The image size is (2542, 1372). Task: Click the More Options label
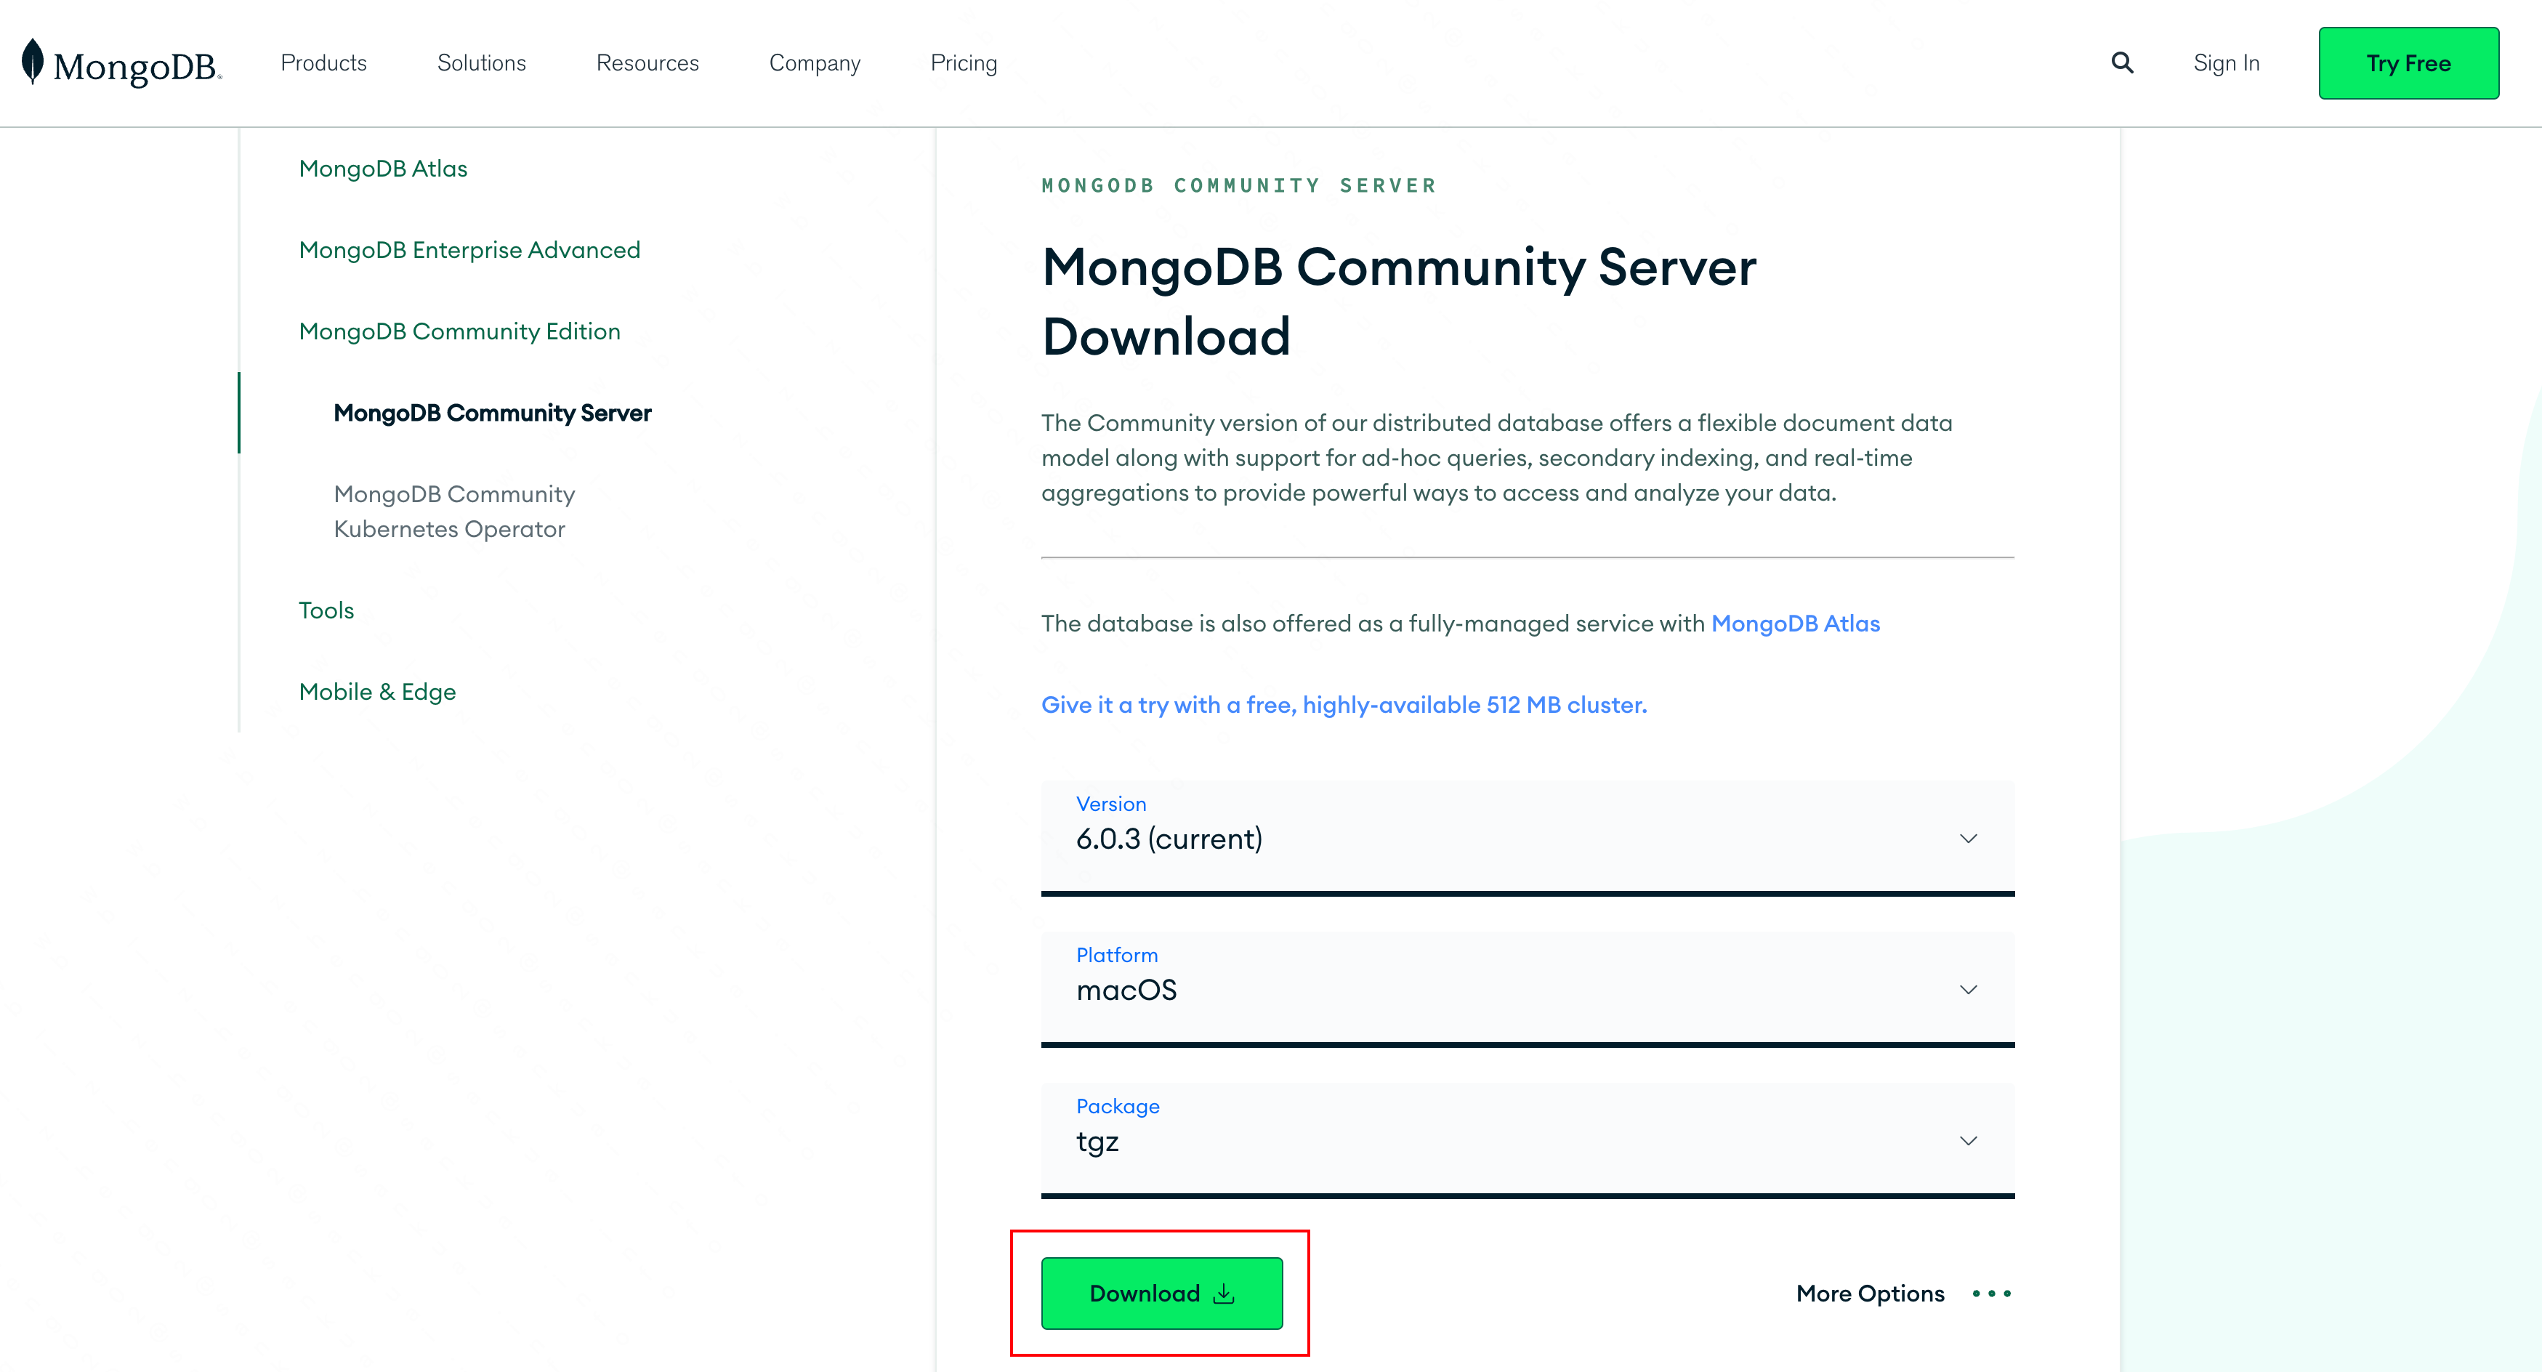point(1870,1293)
